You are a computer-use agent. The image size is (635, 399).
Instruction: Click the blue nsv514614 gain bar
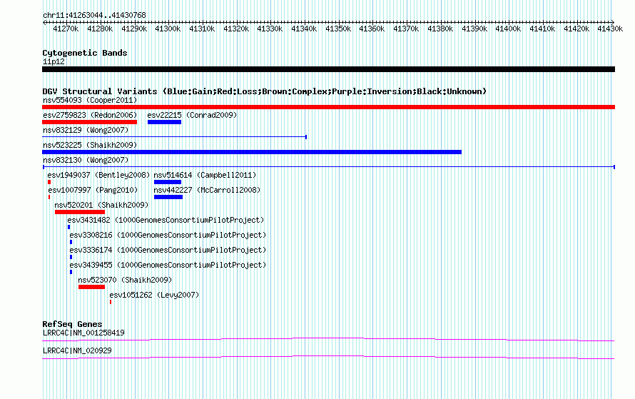point(168,182)
